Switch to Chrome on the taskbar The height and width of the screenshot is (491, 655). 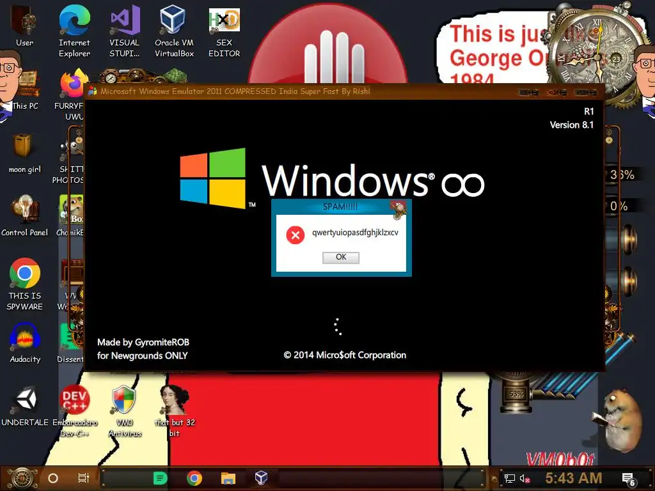(194, 478)
